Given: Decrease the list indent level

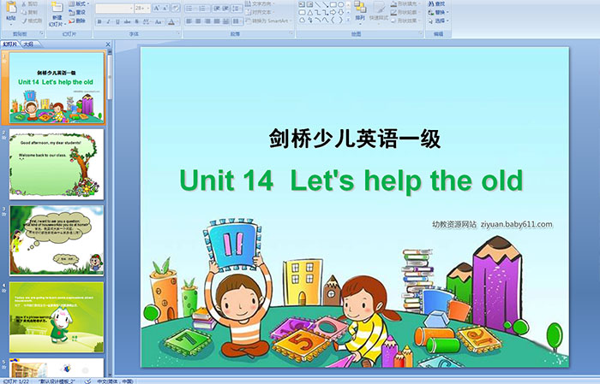Looking at the screenshot, I should click(216, 8).
